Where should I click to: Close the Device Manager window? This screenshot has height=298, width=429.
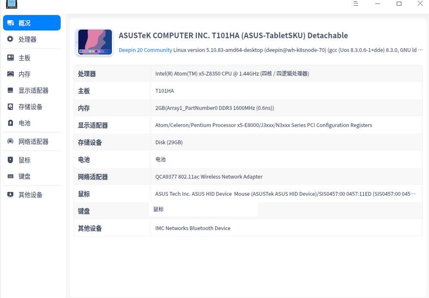pos(420,3)
